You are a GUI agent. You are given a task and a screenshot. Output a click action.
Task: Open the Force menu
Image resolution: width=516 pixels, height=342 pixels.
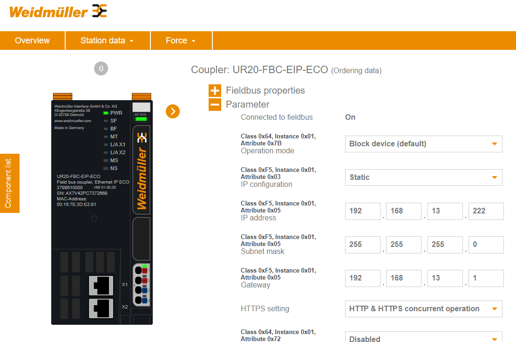pyautogui.click(x=181, y=41)
